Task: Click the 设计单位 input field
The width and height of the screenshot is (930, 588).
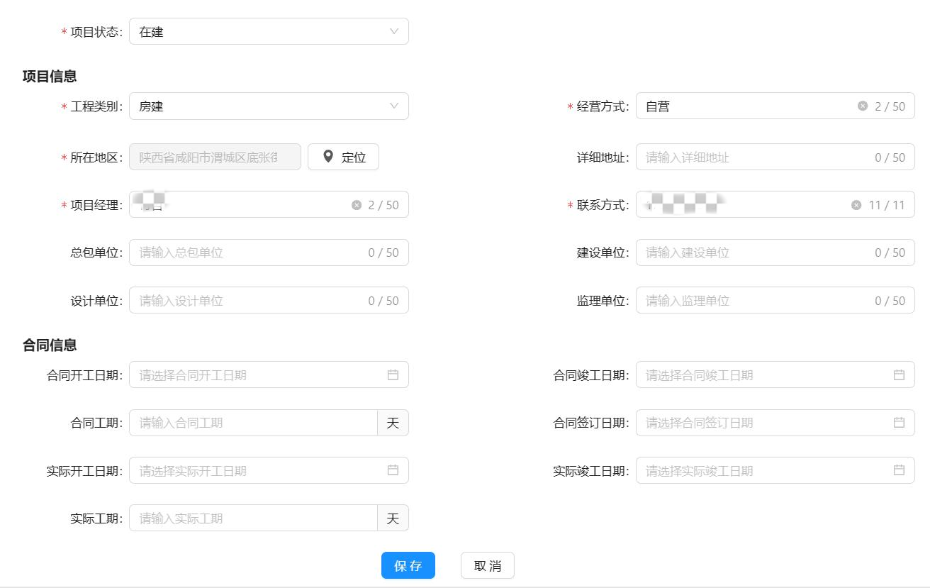Action: tap(248, 301)
